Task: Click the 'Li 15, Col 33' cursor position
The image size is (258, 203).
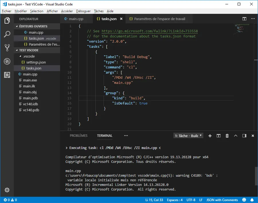Action: coord(154,200)
